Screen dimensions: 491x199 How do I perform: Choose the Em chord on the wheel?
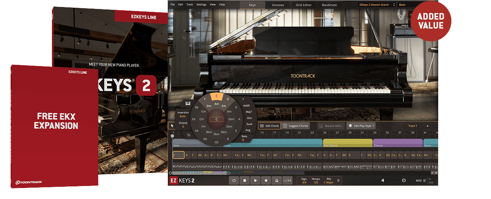tap(224, 106)
